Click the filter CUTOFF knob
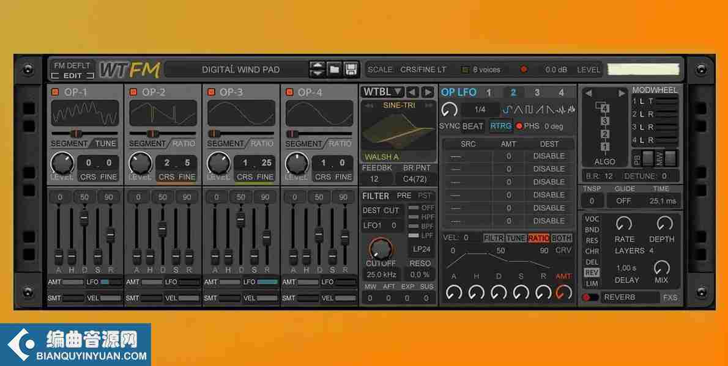Image resolution: width=728 pixels, height=366 pixels. (x=381, y=249)
